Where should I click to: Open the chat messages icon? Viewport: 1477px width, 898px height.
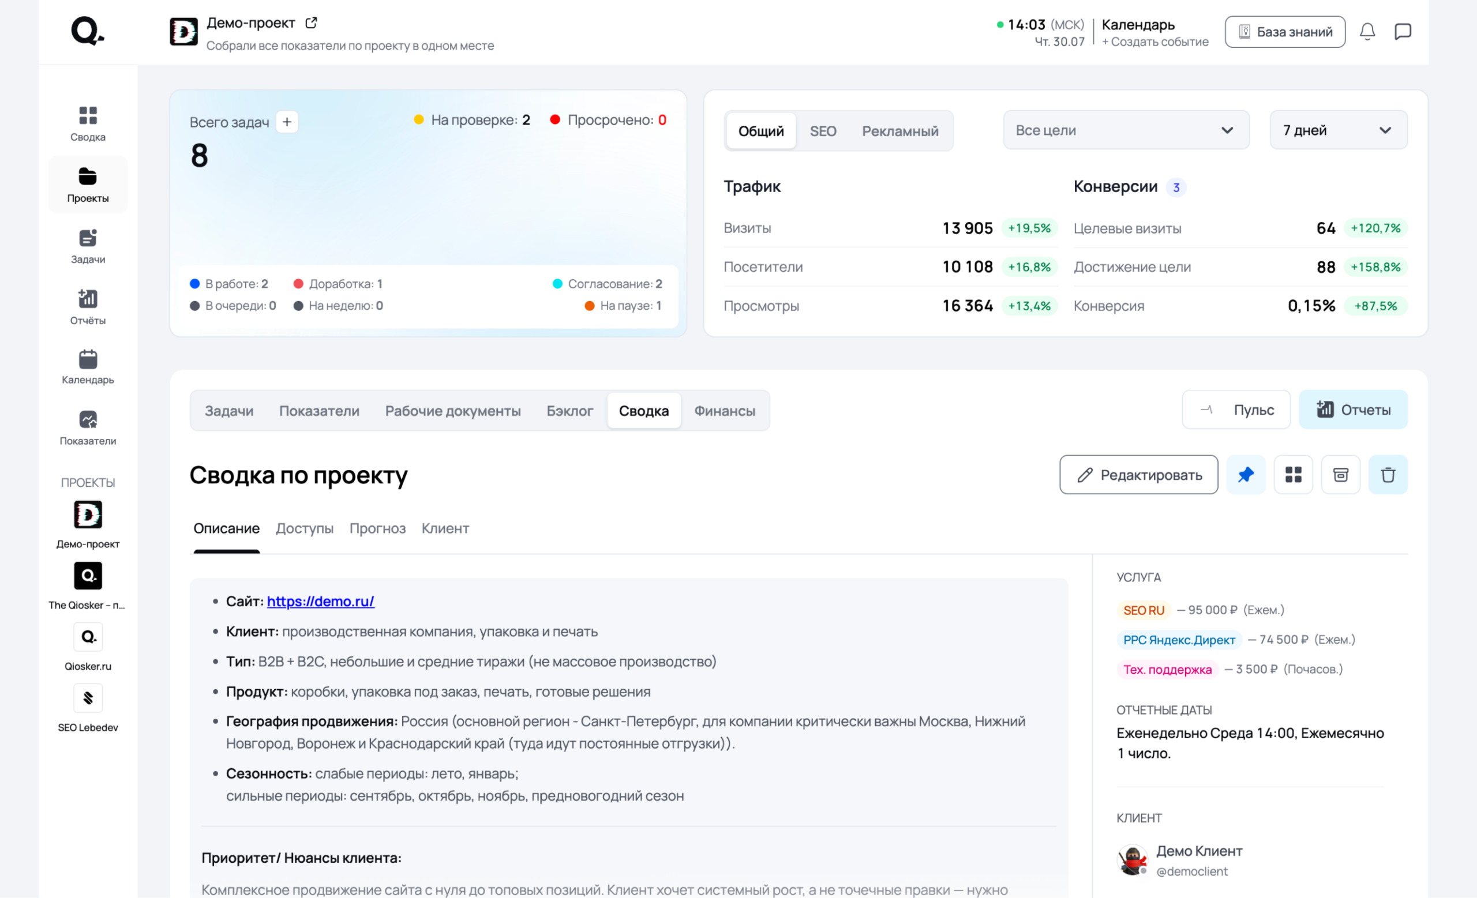(x=1403, y=32)
